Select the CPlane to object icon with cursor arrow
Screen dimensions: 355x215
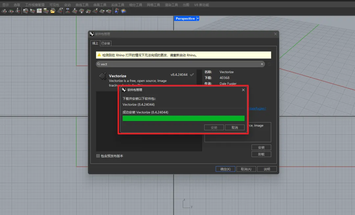coord(32,11)
